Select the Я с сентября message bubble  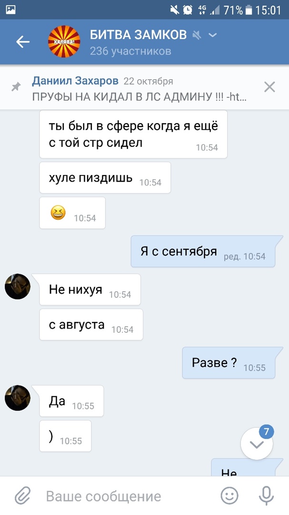[203, 252]
